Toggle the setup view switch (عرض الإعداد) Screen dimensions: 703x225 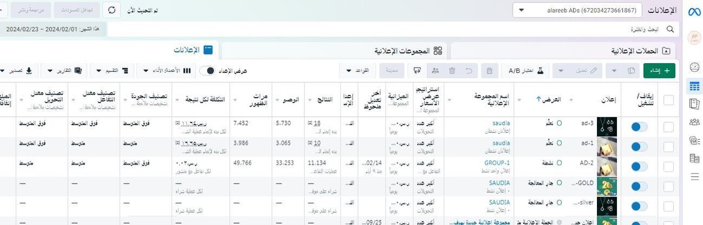click(207, 71)
